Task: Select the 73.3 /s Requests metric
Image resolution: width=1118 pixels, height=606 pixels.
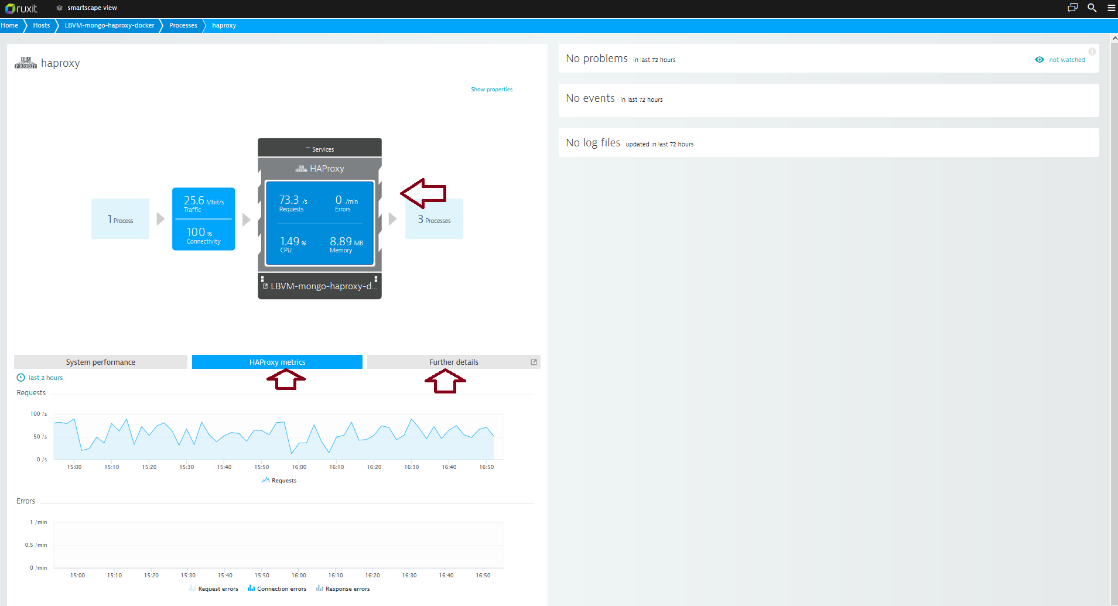Action: click(293, 203)
